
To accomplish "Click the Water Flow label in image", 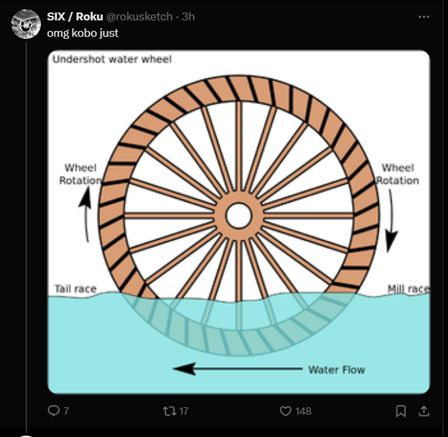I will (337, 370).
